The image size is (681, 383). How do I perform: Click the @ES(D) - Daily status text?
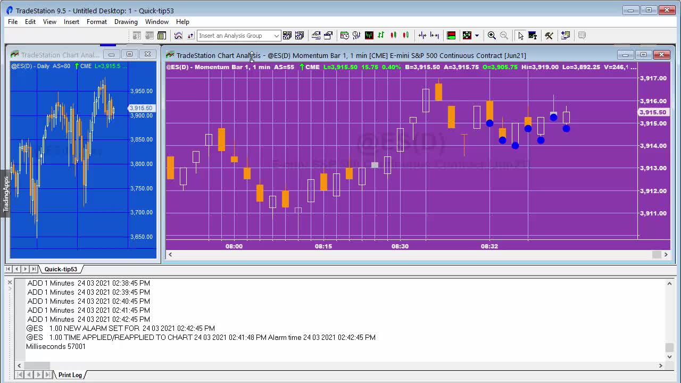[31, 66]
